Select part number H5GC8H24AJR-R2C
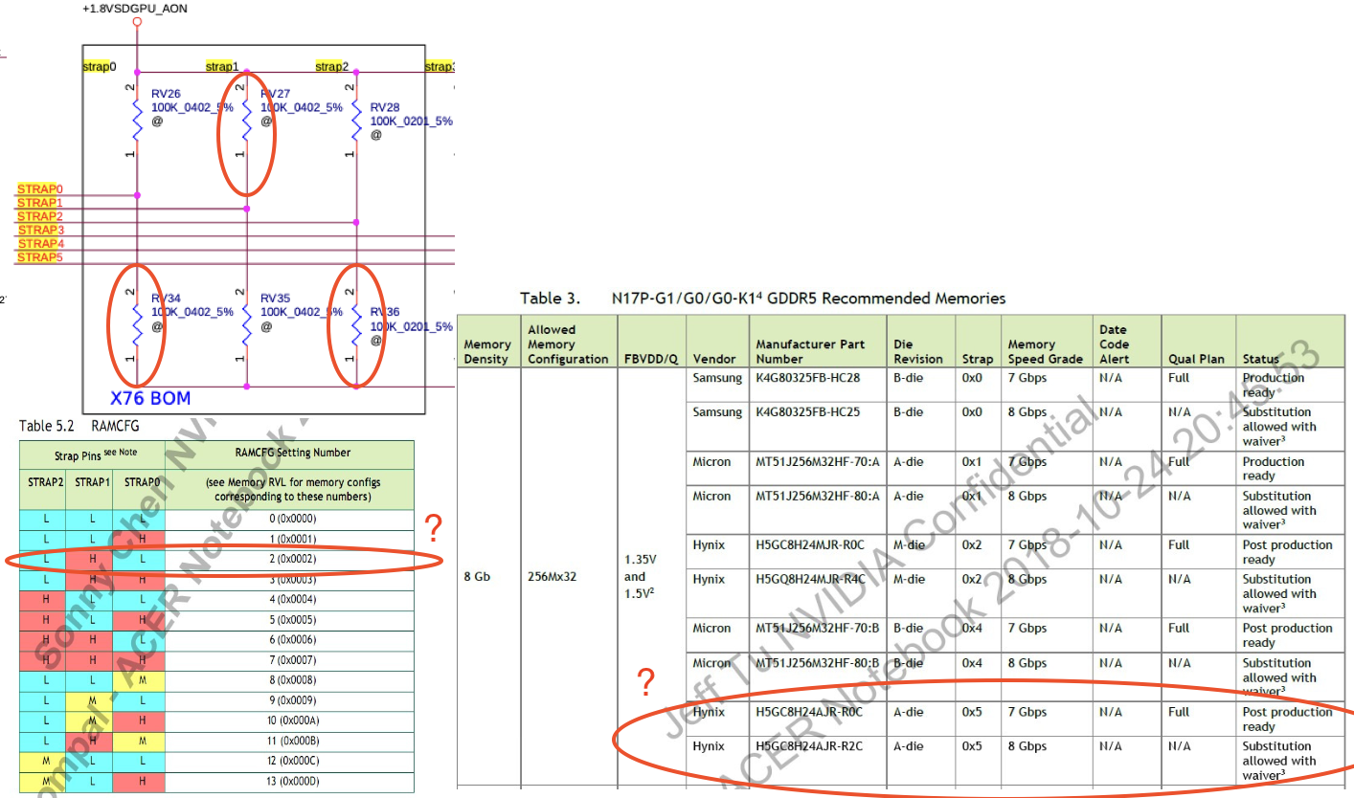The height and width of the screenshot is (798, 1354). coord(809,746)
